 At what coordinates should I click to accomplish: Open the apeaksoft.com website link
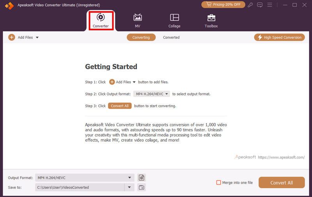[281, 157]
